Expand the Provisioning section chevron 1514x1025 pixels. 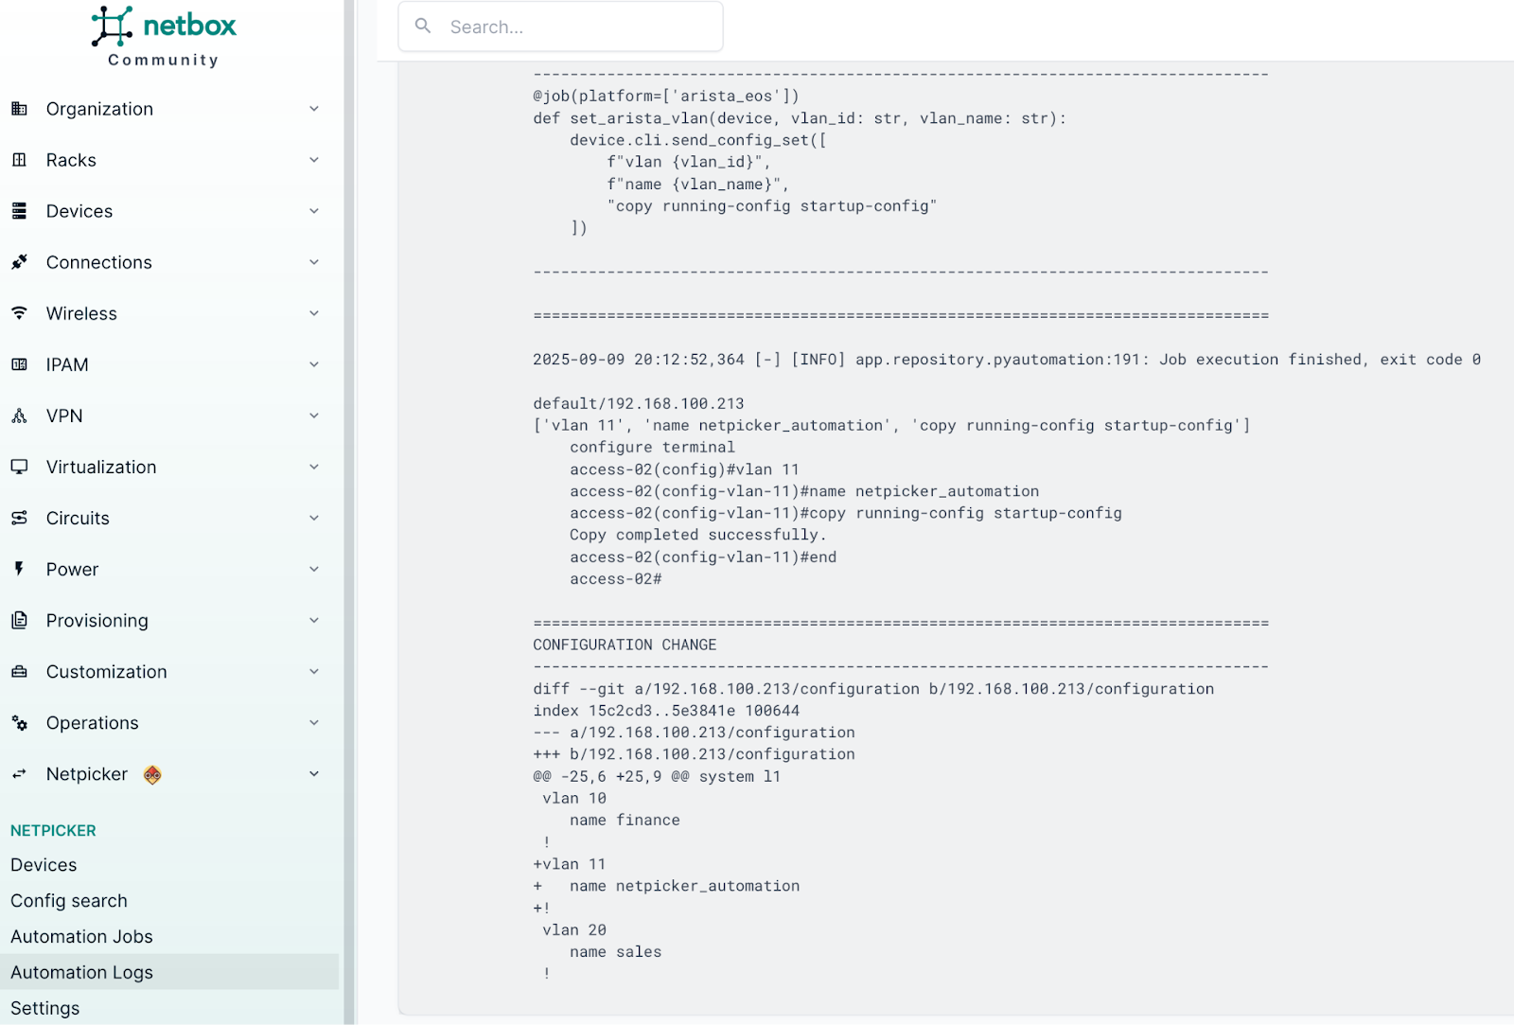click(x=314, y=620)
